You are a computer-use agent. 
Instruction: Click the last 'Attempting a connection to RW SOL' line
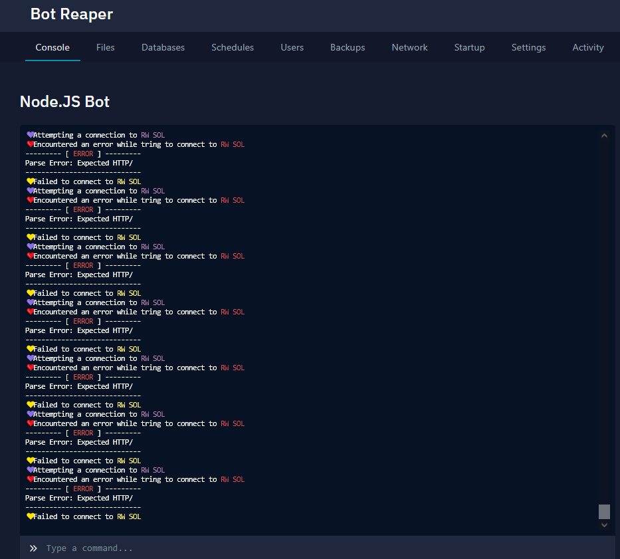[x=95, y=470]
